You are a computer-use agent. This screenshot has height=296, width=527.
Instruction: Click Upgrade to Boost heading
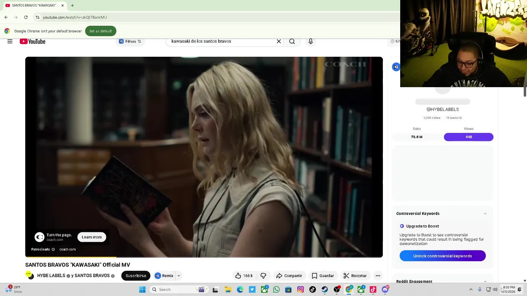click(x=422, y=226)
